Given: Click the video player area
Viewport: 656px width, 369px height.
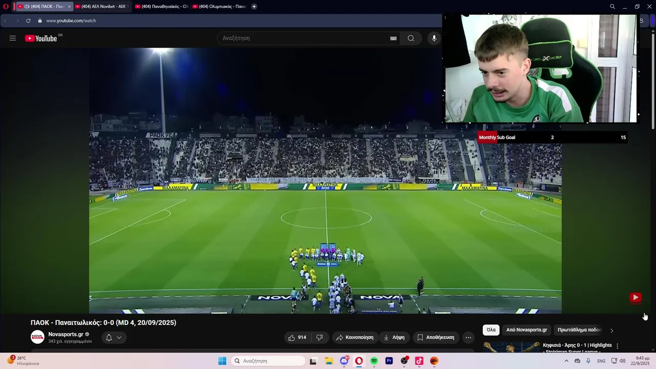Looking at the screenshot, I should tap(325, 180).
